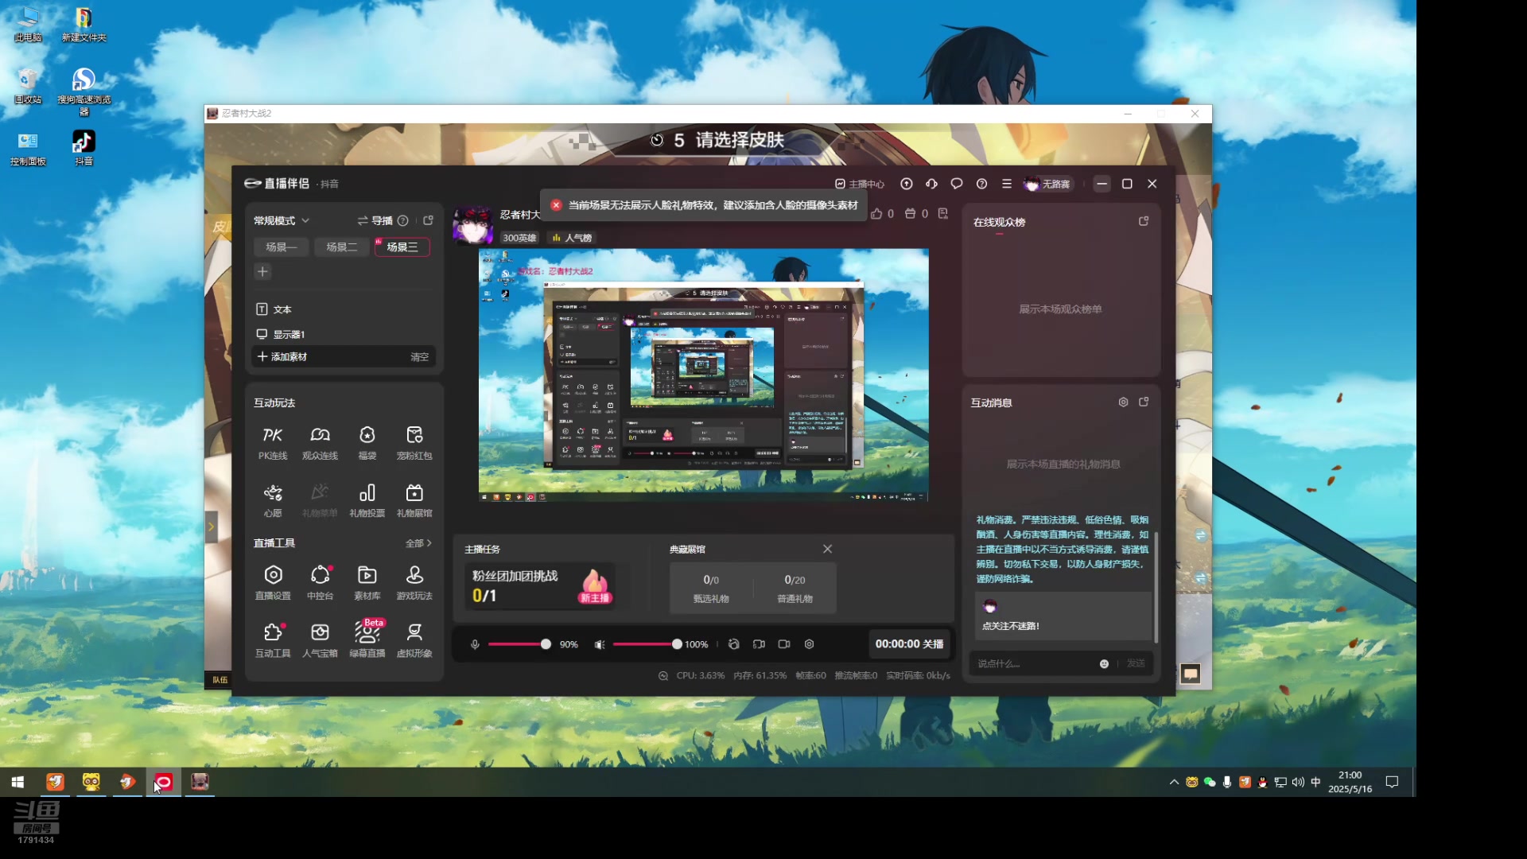The height and width of the screenshot is (859, 1527).
Task: Open 人气宝箱 popularity chest
Action: pyautogui.click(x=320, y=640)
